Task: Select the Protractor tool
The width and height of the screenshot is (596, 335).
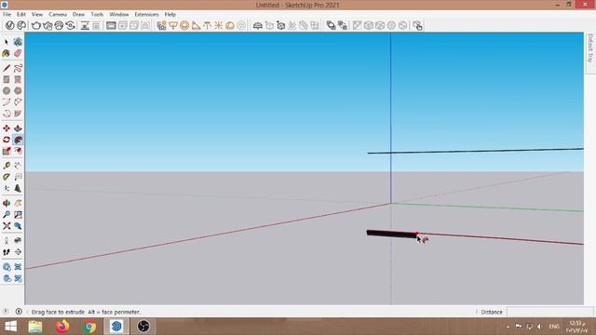Action: coord(7,177)
